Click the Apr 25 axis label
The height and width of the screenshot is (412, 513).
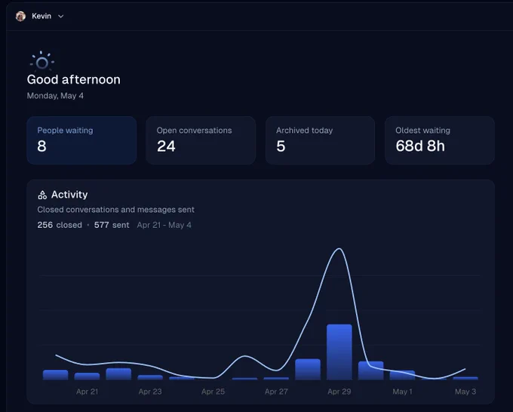213,392
